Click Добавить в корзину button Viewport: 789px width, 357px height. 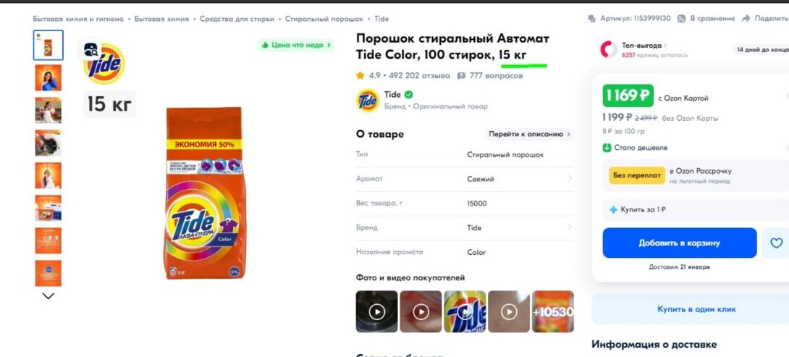[679, 243]
